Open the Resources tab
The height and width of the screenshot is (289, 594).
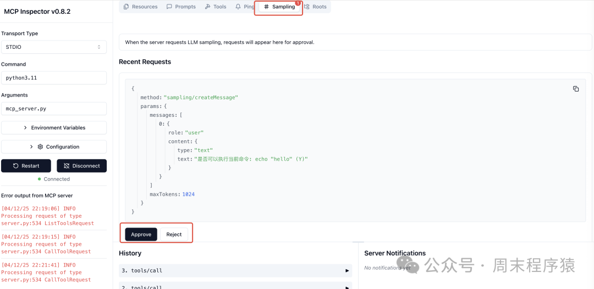tap(141, 7)
